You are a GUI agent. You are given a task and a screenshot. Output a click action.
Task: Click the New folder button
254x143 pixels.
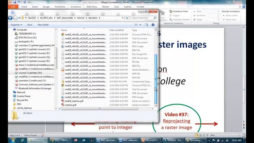(43, 25)
